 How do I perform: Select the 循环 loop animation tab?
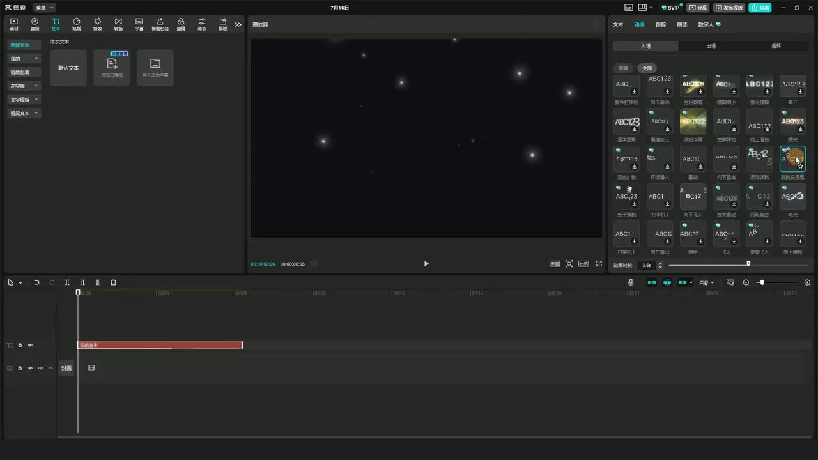pos(776,46)
